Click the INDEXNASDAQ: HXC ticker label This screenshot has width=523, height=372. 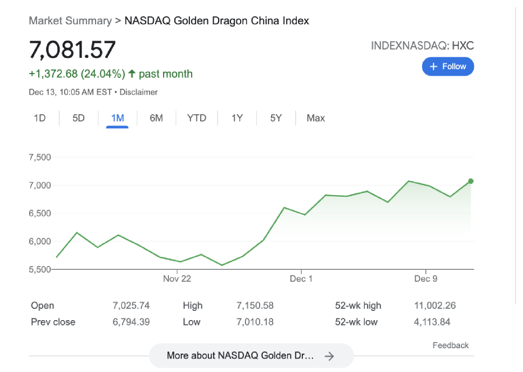click(422, 46)
